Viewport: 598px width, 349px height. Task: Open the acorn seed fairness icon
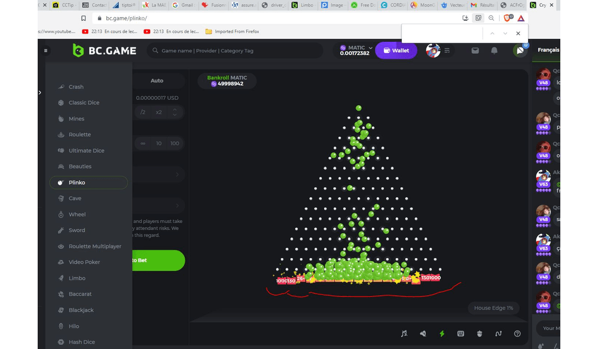[x=480, y=333]
